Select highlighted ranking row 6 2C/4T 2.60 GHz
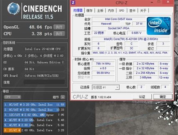Image resolution: width=178 pixels, height=135 pixels. coord(35,130)
